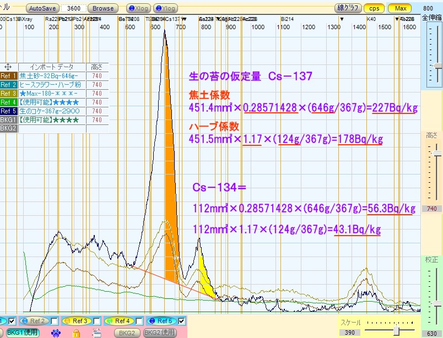Select the Ref 5 row label
443x338 pixels.
tap(8, 111)
